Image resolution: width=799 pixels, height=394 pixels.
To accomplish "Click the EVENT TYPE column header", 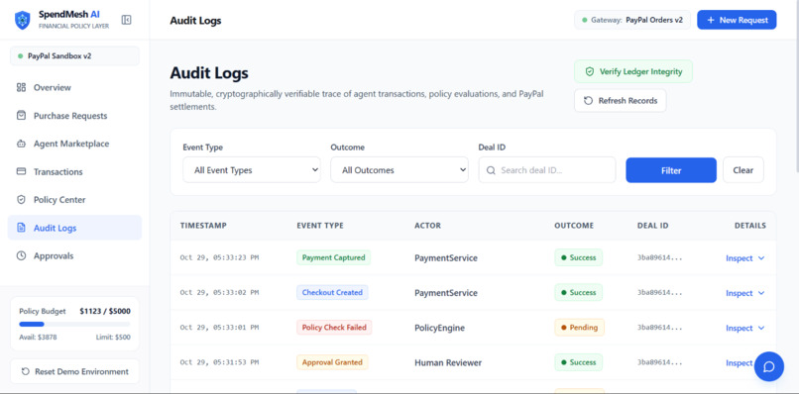I will (320, 226).
